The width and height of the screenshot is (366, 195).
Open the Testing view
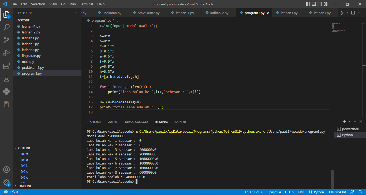(x=6, y=79)
